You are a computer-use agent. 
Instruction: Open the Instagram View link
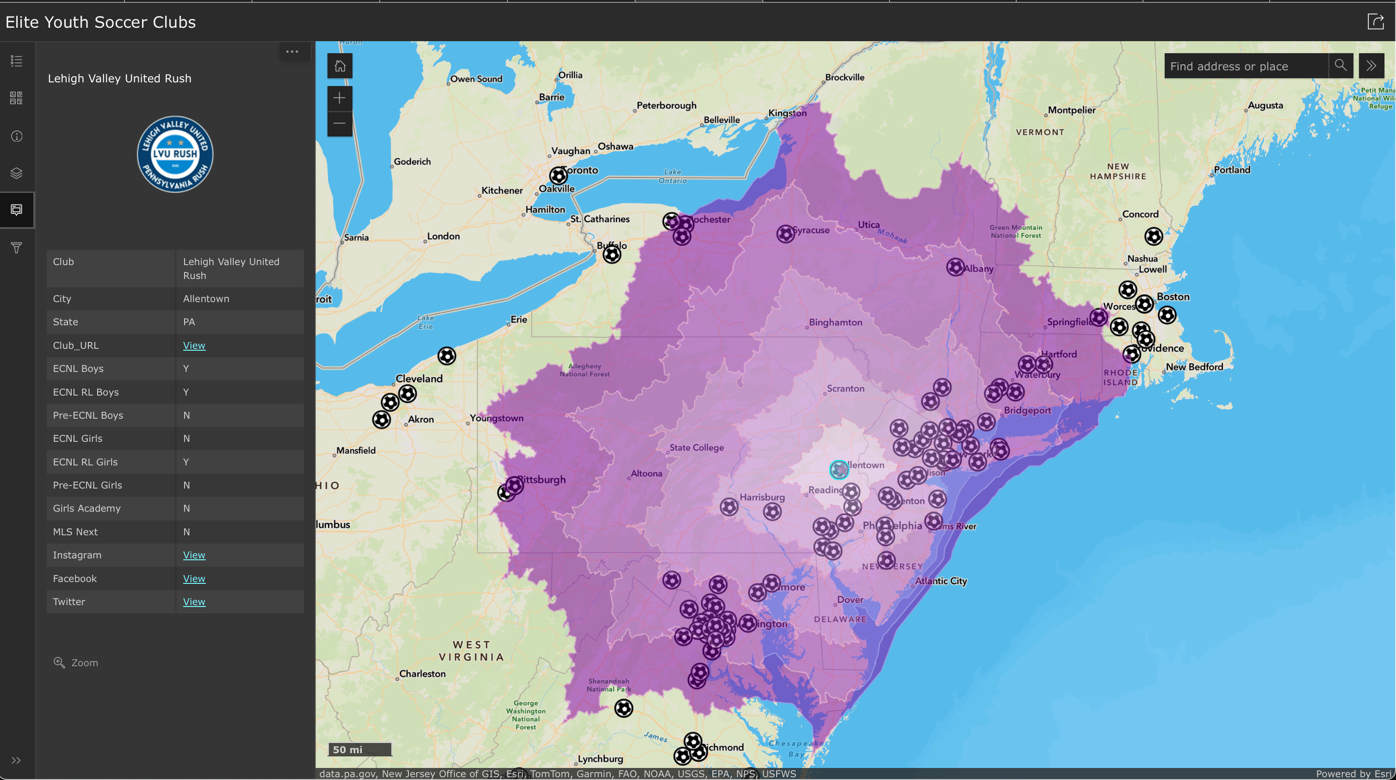tap(194, 555)
